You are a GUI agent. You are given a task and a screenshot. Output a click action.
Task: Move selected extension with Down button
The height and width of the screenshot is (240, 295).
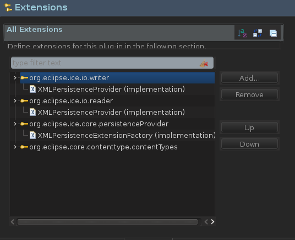(249, 144)
